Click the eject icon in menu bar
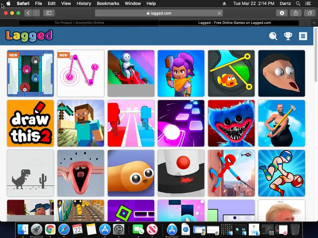Screen dimensions: 318x238 coord(224,3)
